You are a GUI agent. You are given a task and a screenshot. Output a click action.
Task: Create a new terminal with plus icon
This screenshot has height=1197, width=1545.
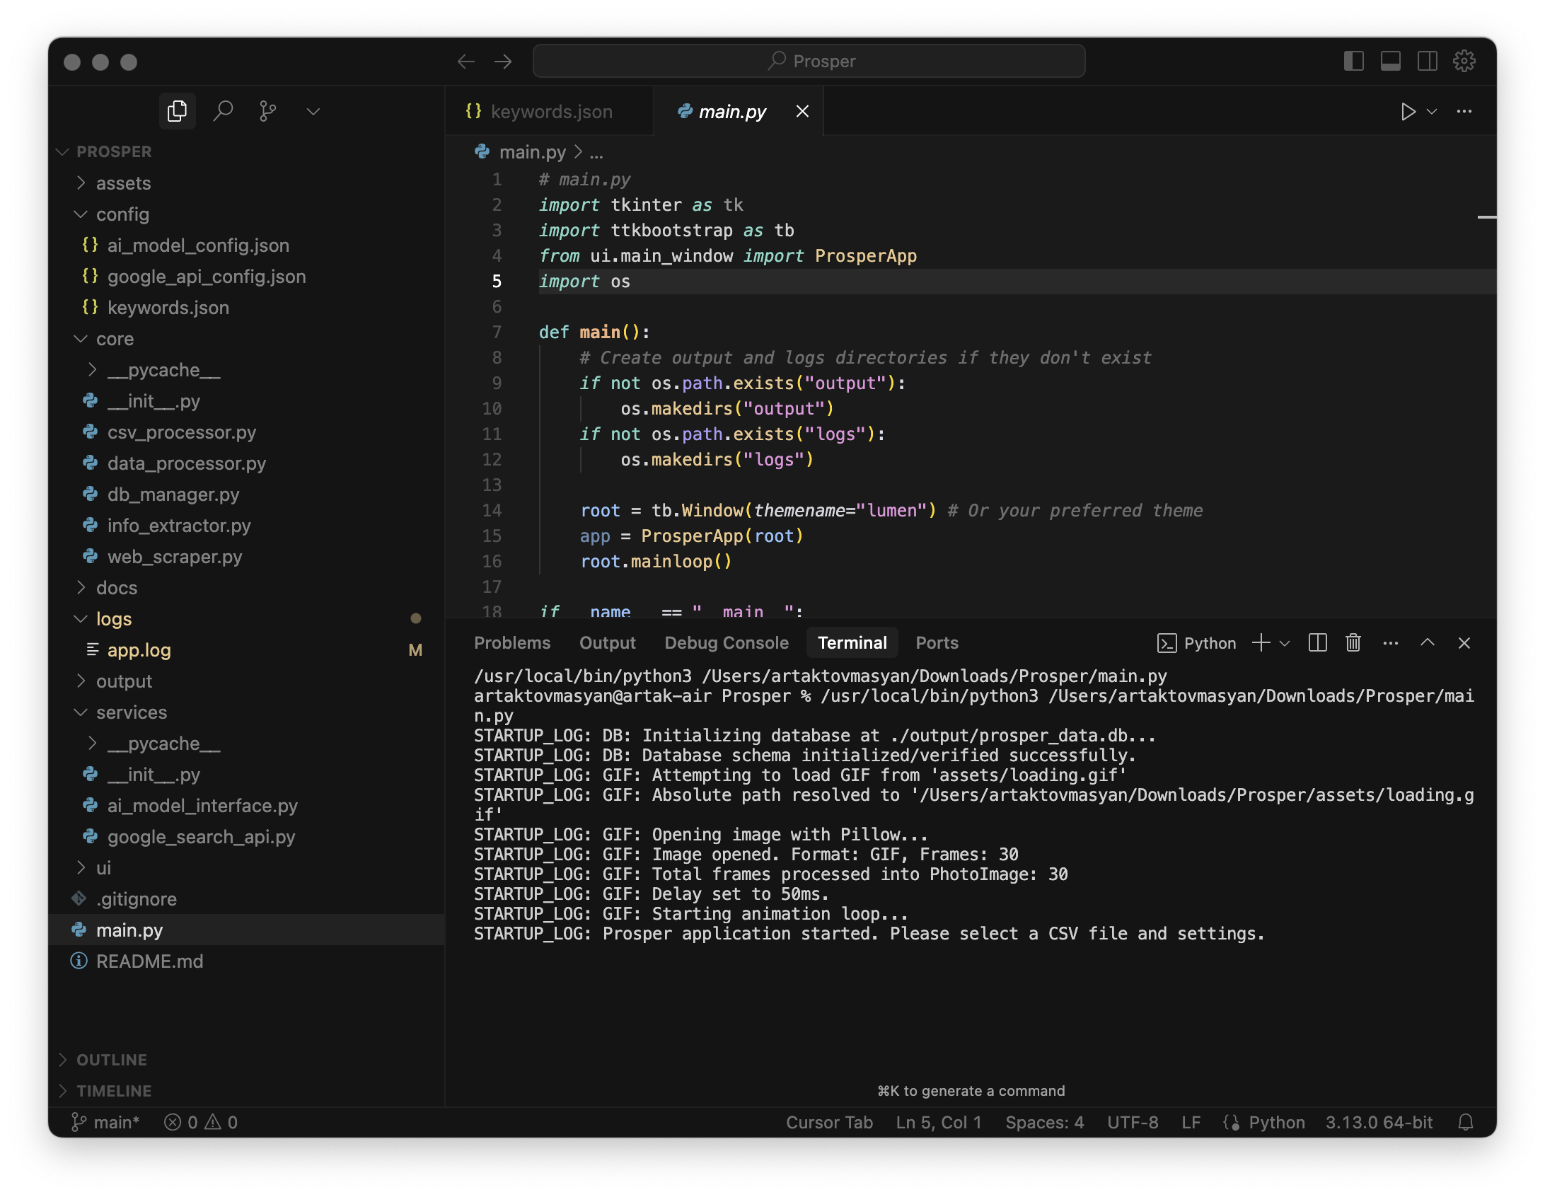[x=1261, y=643]
